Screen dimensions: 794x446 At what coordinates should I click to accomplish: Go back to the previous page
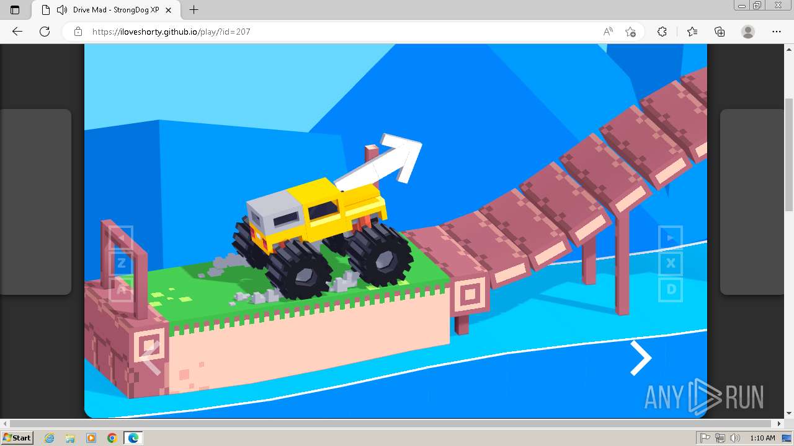17,32
